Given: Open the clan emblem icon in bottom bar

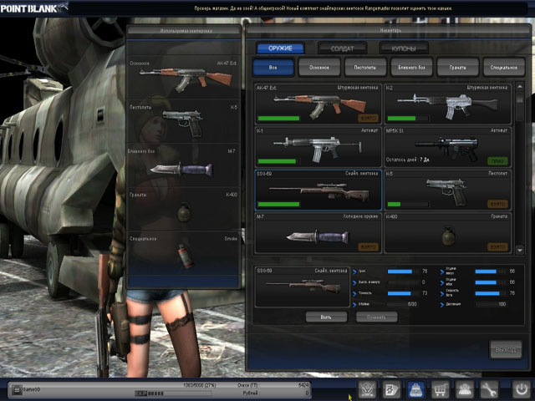Looking at the screenshot, I should pyautogui.click(x=367, y=389).
